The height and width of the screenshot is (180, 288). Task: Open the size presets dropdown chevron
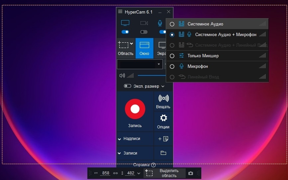coord(139,173)
